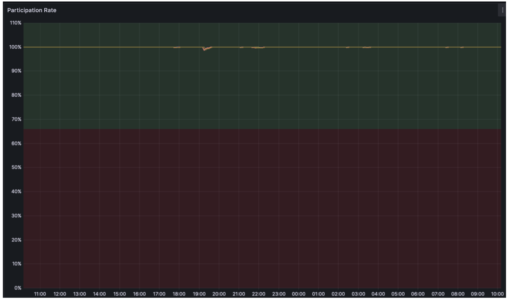Click the line blip near 21:00
The width and height of the screenshot is (510, 299).
[241, 47]
